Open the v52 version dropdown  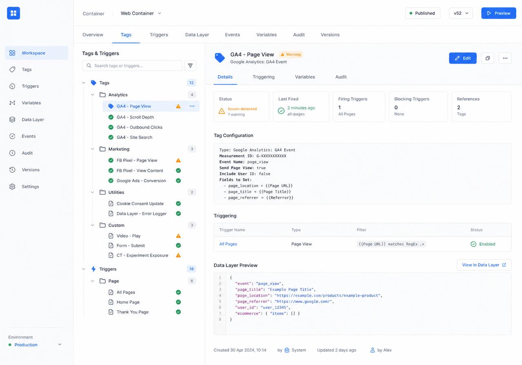tap(461, 13)
